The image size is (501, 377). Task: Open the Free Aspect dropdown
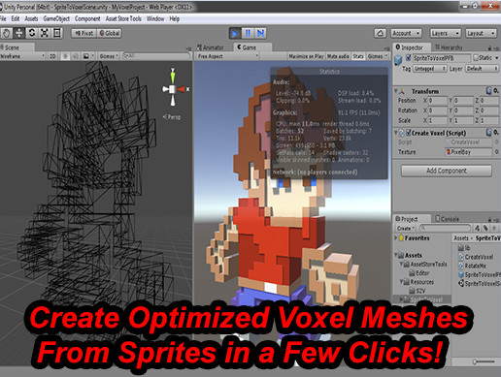228,56
